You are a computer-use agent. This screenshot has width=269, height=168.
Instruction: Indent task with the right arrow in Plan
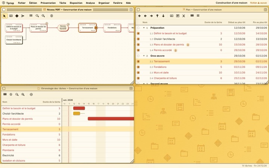(x=151, y=16)
